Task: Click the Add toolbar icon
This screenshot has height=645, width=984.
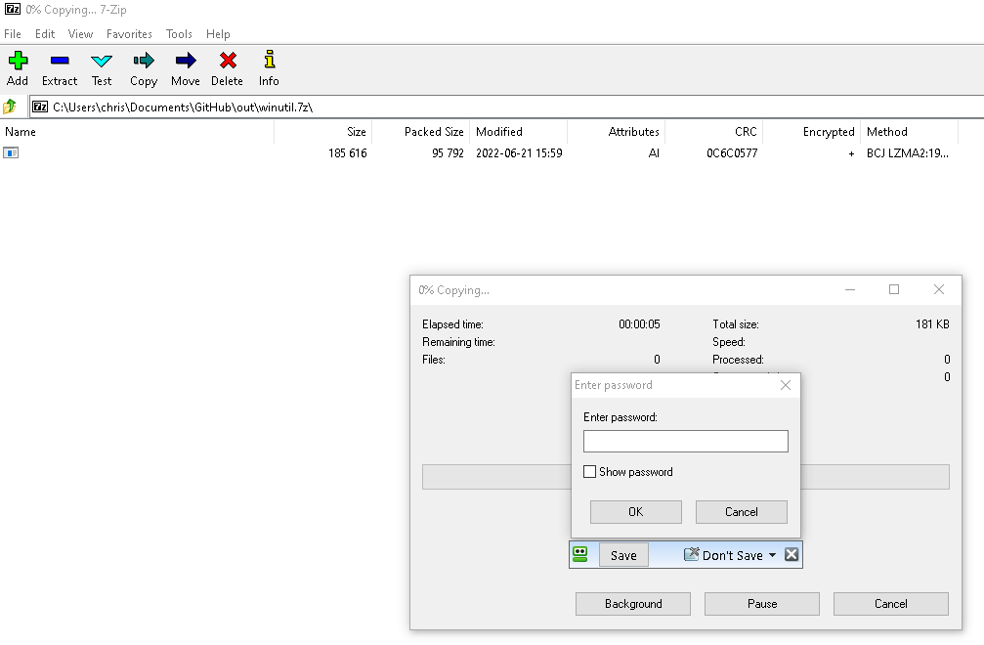Action: click(x=18, y=61)
